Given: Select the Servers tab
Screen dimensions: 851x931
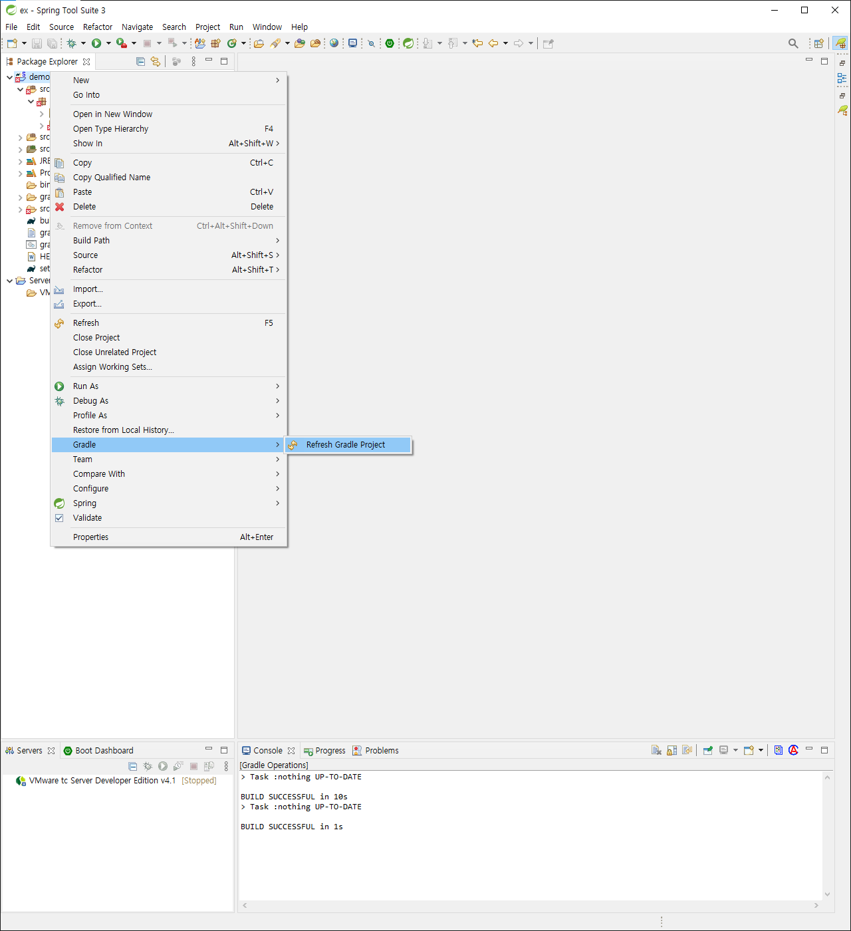Looking at the screenshot, I should pyautogui.click(x=29, y=750).
